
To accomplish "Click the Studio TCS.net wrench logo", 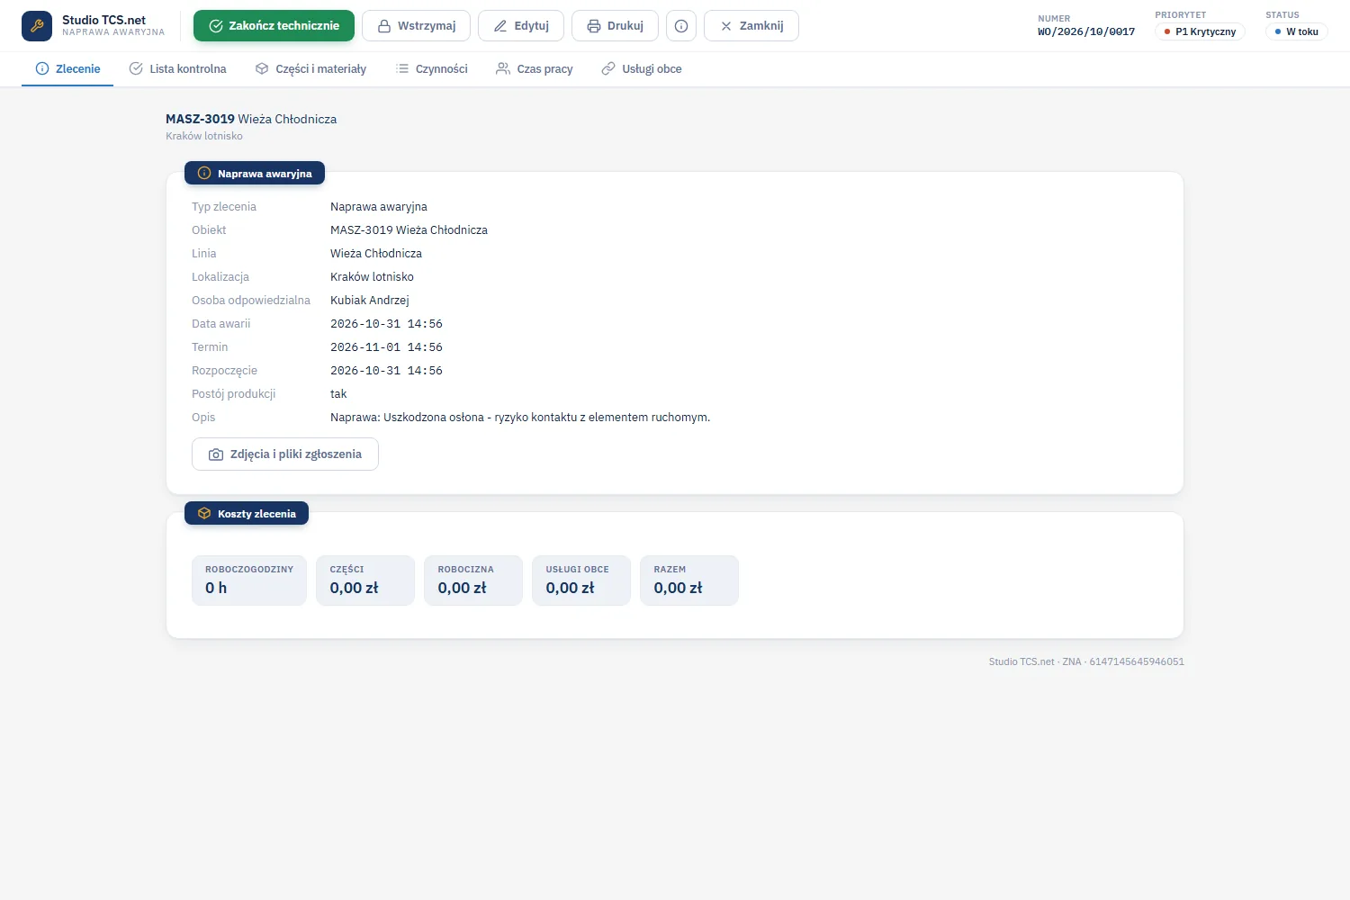I will (x=37, y=26).
